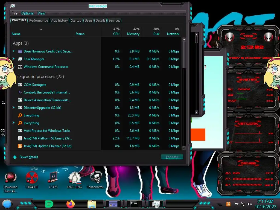
Task: Select Windows Command Processor process name
Action: (46, 67)
